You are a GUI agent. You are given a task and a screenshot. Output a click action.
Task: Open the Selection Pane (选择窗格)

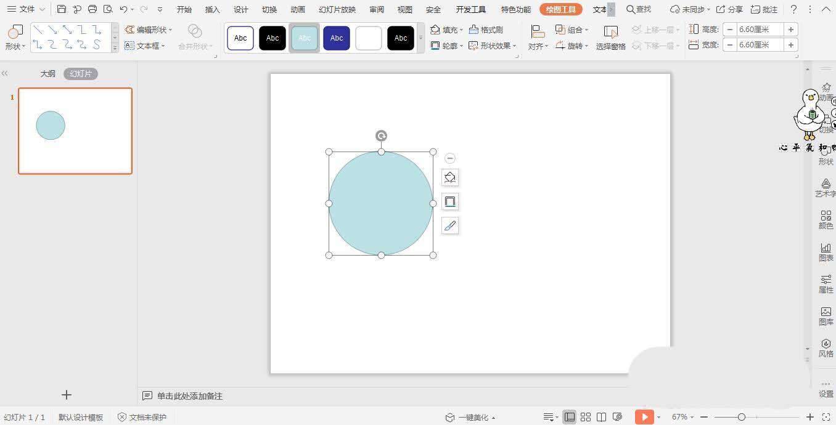click(610, 38)
